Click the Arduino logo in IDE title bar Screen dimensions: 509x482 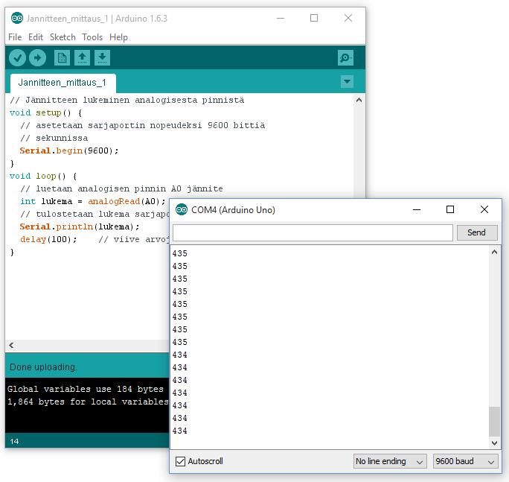(x=17, y=18)
